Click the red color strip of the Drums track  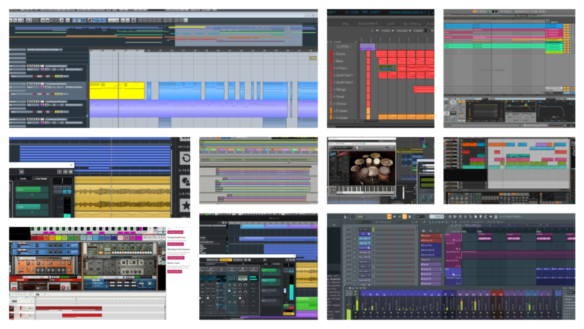pyautogui.click(x=331, y=54)
